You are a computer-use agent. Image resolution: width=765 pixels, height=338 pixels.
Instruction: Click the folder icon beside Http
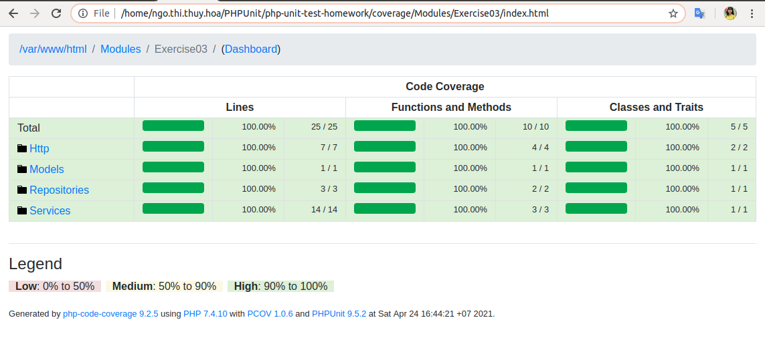click(x=22, y=148)
